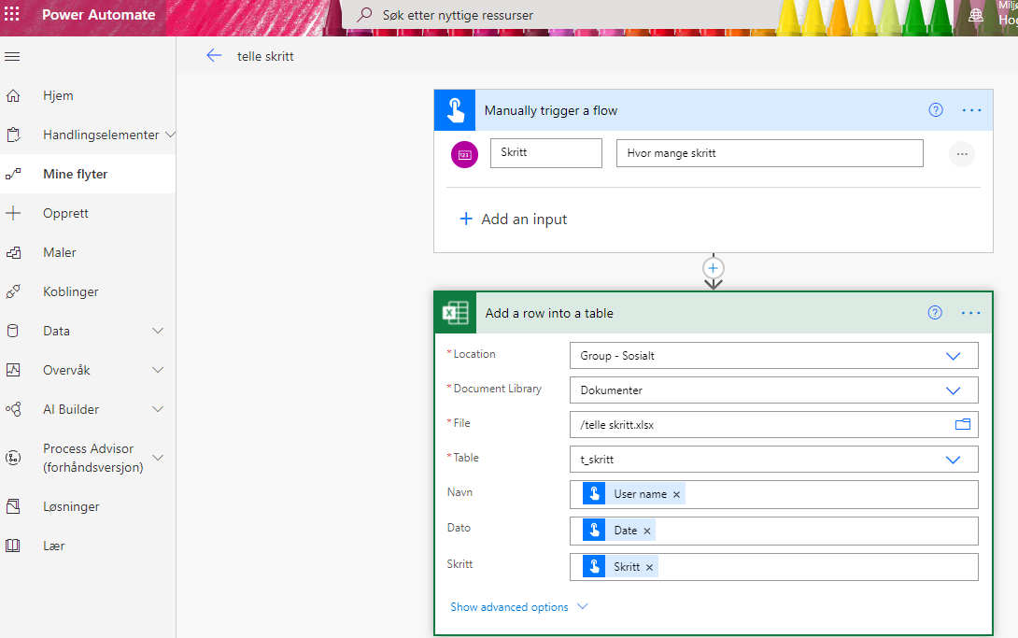Go back using the left arrow
The image size is (1018, 638).
pyautogui.click(x=214, y=56)
